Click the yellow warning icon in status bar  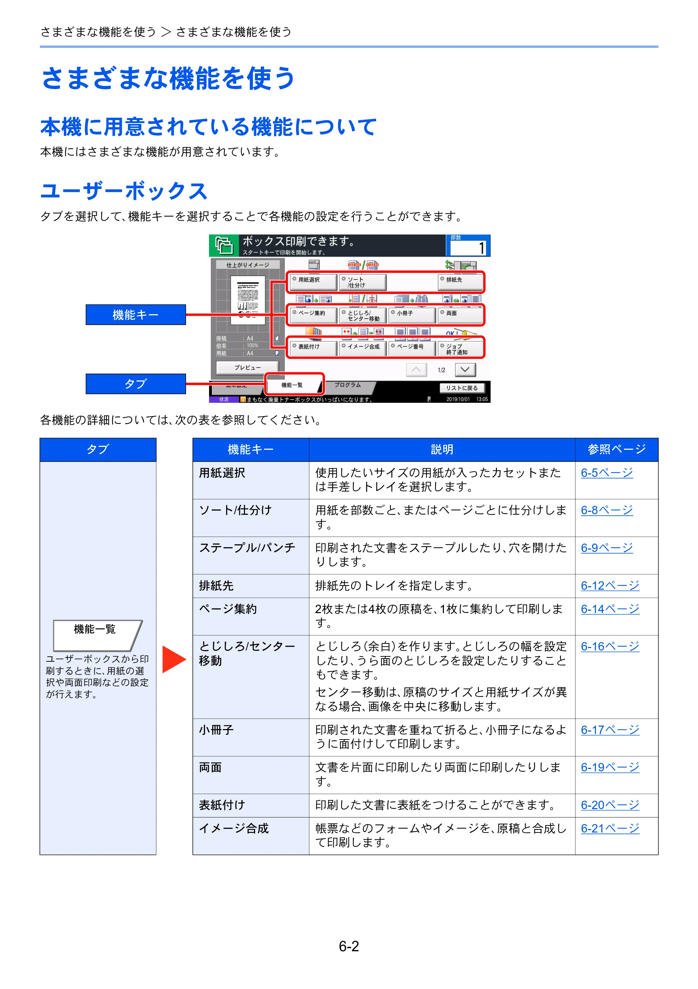pos(243,399)
